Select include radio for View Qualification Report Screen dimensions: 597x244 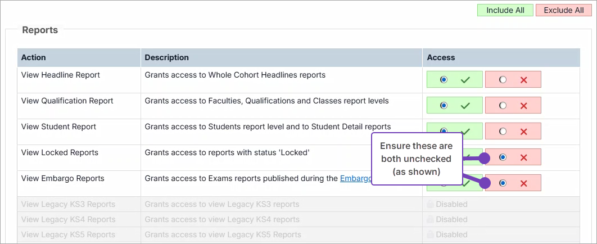point(444,106)
